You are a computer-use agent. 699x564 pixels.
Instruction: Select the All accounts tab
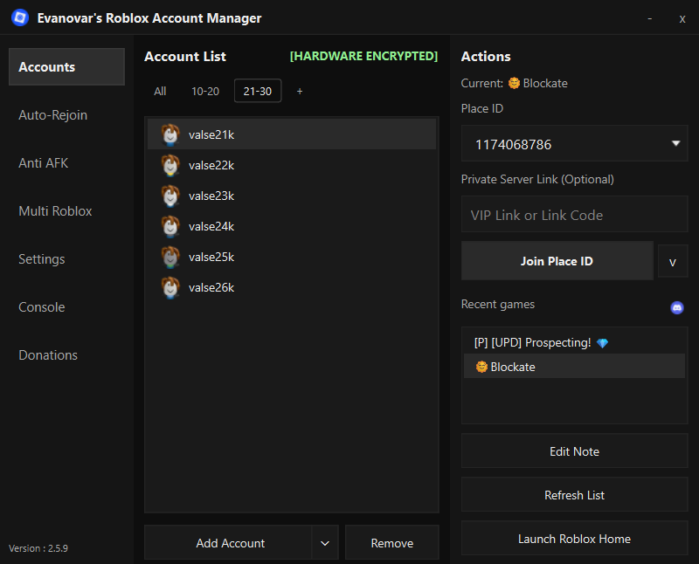160,92
